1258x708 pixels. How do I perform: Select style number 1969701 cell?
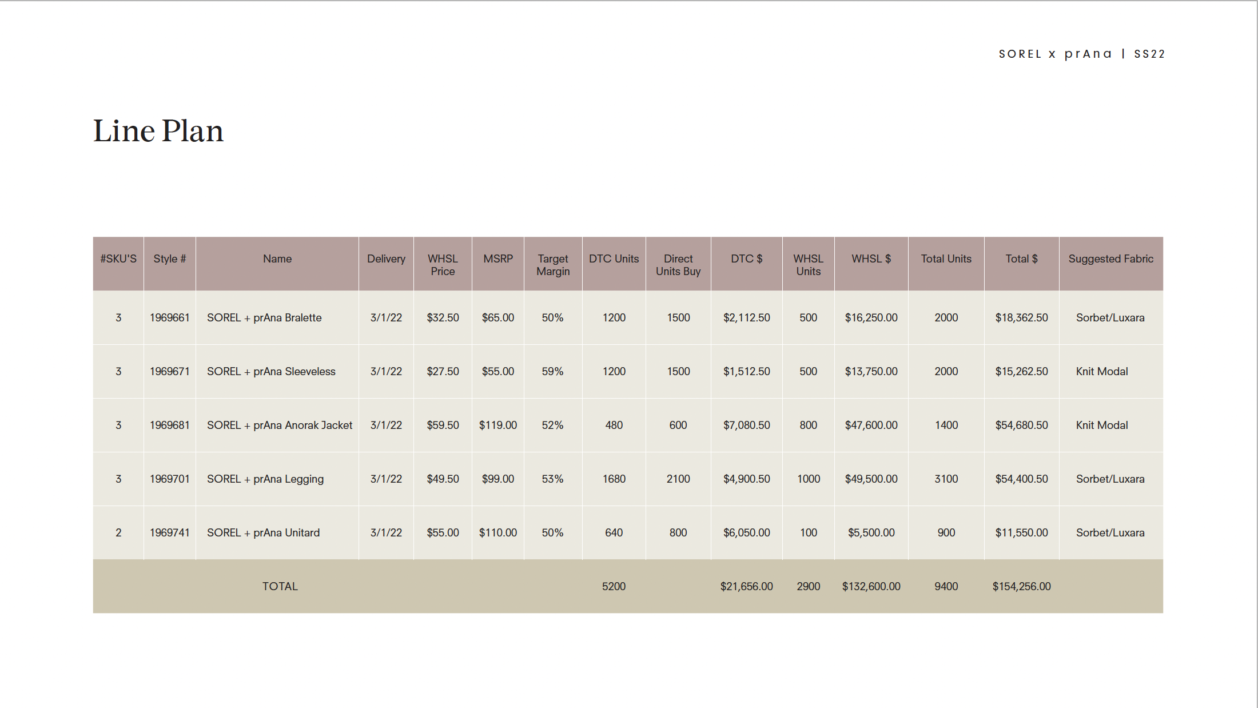(169, 479)
